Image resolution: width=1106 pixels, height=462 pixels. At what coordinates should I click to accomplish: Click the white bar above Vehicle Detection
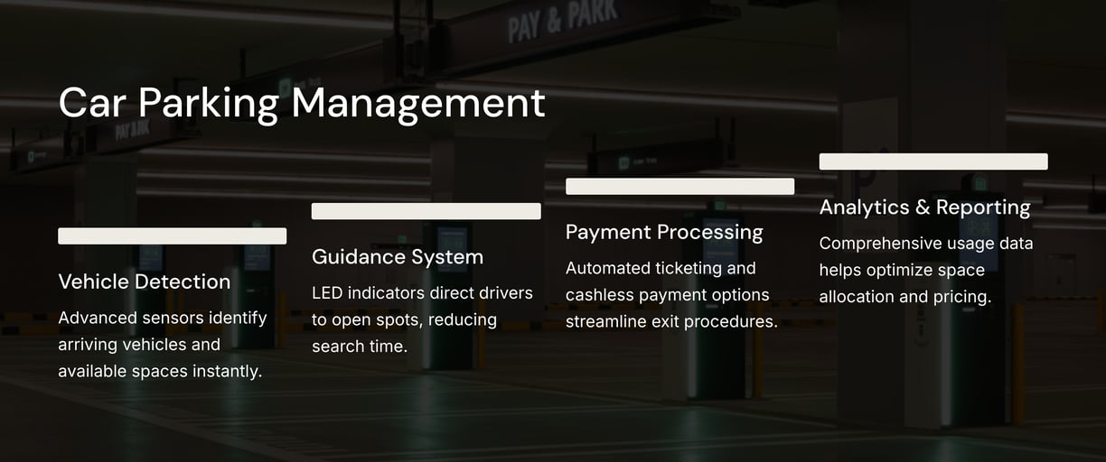[x=173, y=236]
